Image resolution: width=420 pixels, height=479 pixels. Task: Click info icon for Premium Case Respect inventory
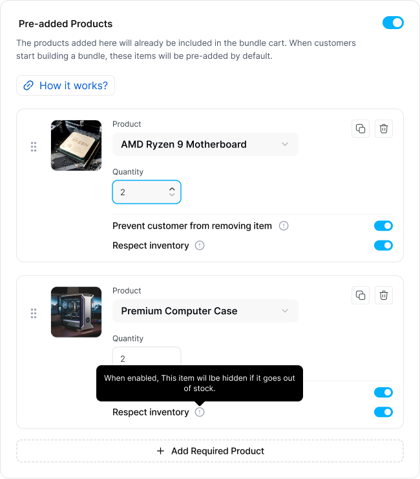click(x=200, y=412)
